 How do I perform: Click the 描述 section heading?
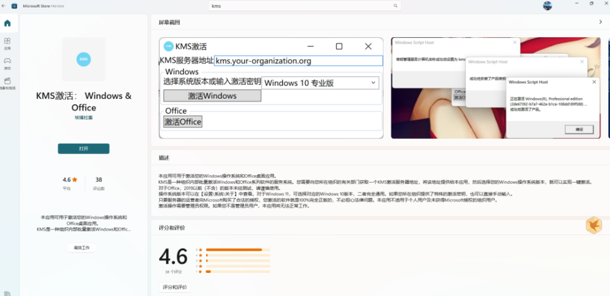pos(163,158)
